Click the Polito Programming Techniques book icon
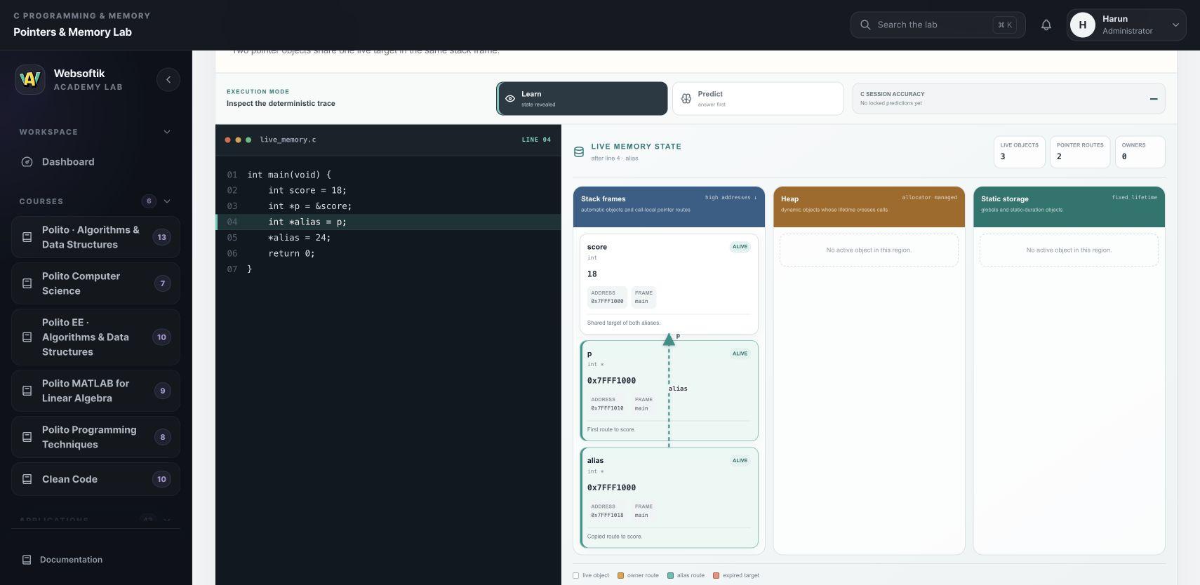1200x585 pixels. [27, 437]
